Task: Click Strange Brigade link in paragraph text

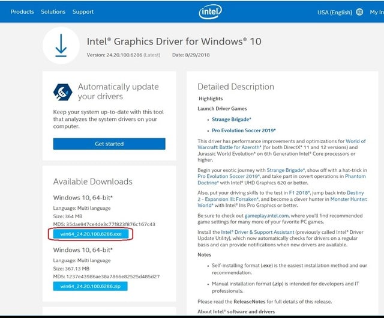Action: (x=286, y=170)
